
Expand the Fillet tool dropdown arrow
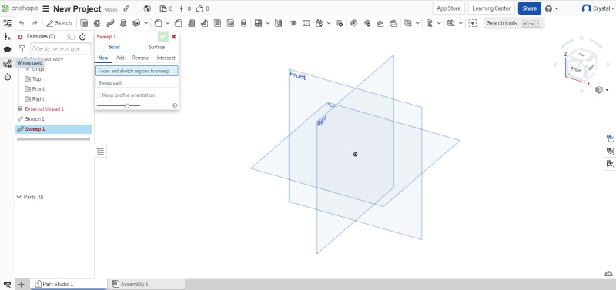(x=168, y=23)
